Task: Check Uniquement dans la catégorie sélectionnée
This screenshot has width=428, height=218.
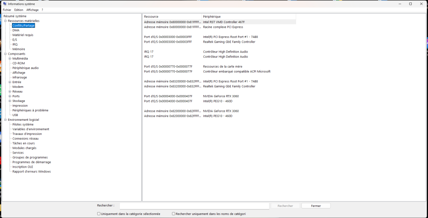Action: (x=99, y=214)
